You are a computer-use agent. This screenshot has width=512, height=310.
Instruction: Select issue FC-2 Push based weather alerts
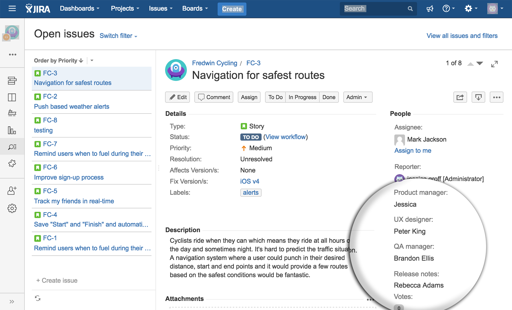(x=92, y=102)
